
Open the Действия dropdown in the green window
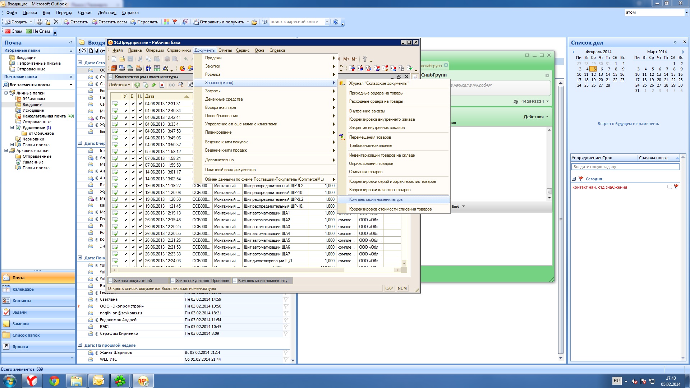point(536,117)
